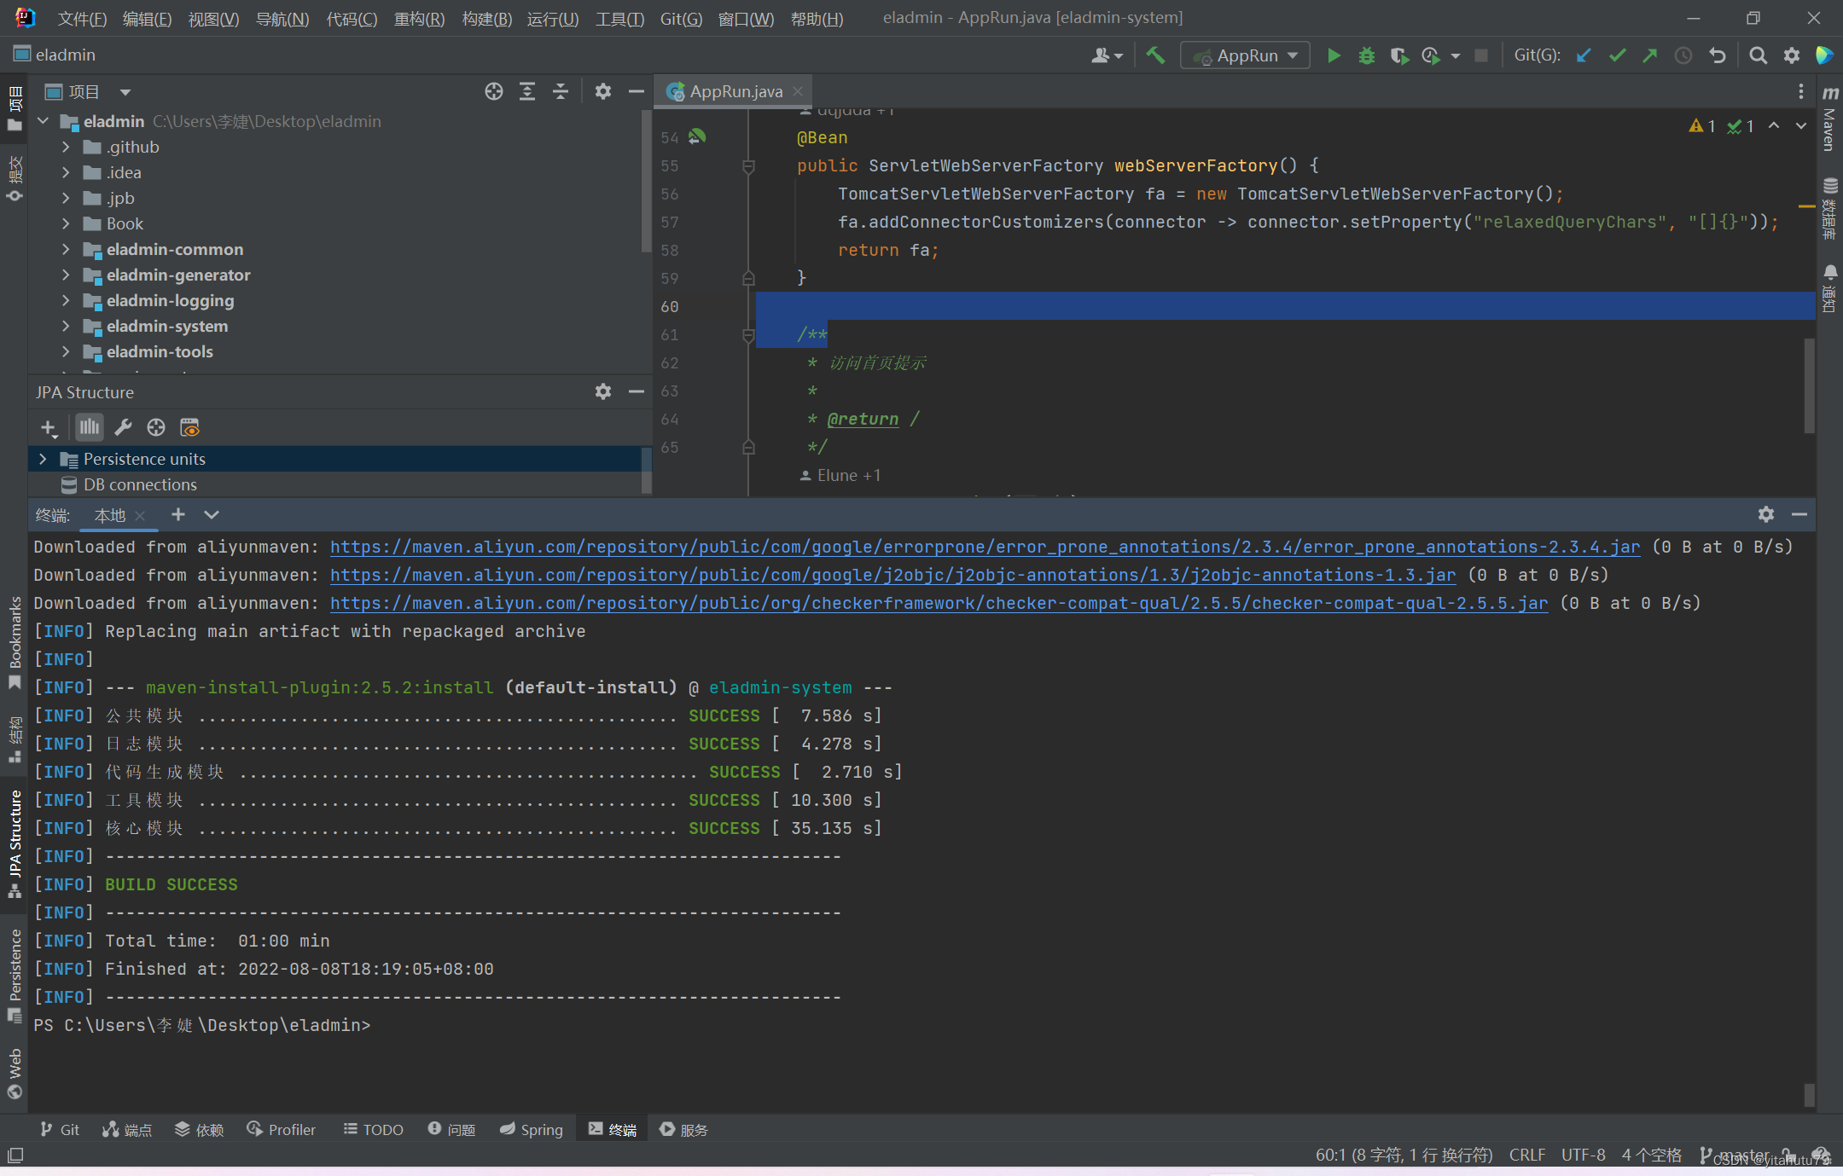This screenshot has height=1176, width=1843.
Task: Add new item in JPA Structure
Action: coord(49,428)
